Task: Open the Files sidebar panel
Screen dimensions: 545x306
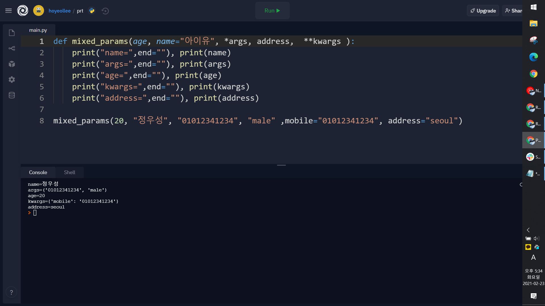Action: click(x=12, y=33)
